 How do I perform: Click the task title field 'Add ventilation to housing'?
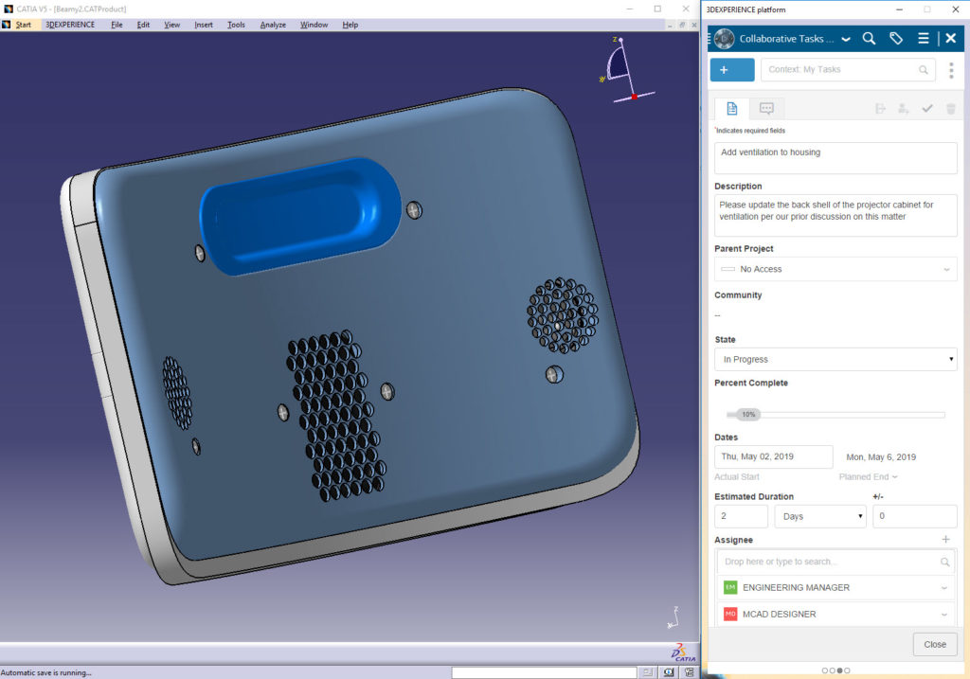pyautogui.click(x=835, y=158)
